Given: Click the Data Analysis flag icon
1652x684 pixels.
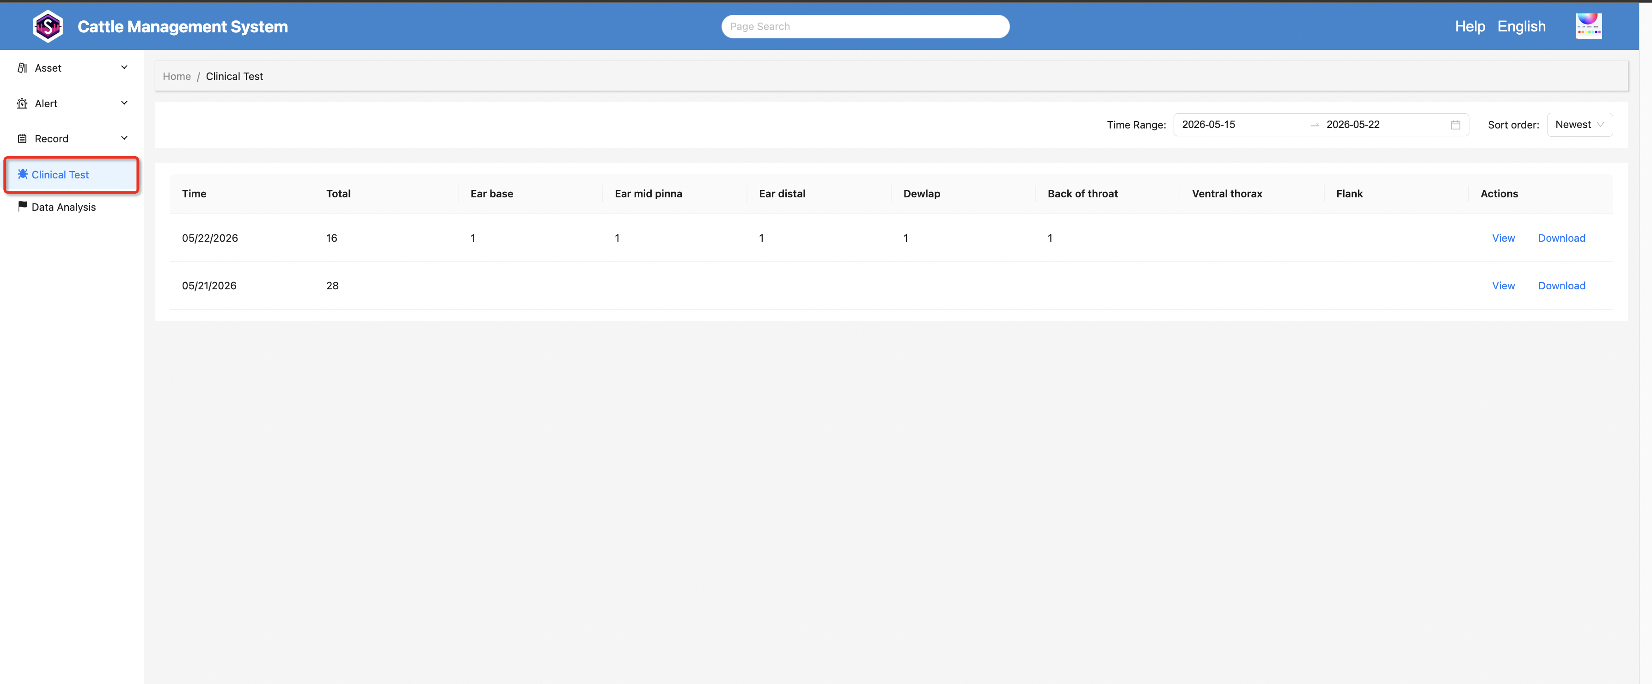Looking at the screenshot, I should point(23,206).
